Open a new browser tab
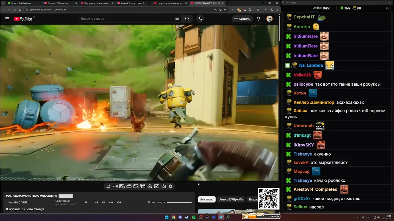The height and width of the screenshot is (221, 394). (x=228, y=3)
